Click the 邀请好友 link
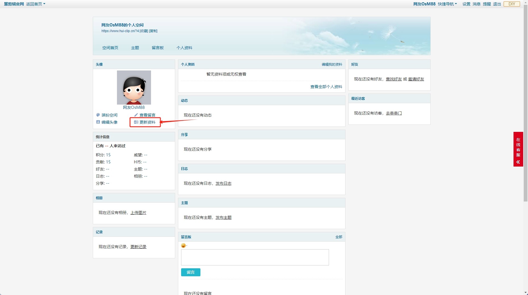Viewport: 528px width, 295px height. click(x=416, y=79)
